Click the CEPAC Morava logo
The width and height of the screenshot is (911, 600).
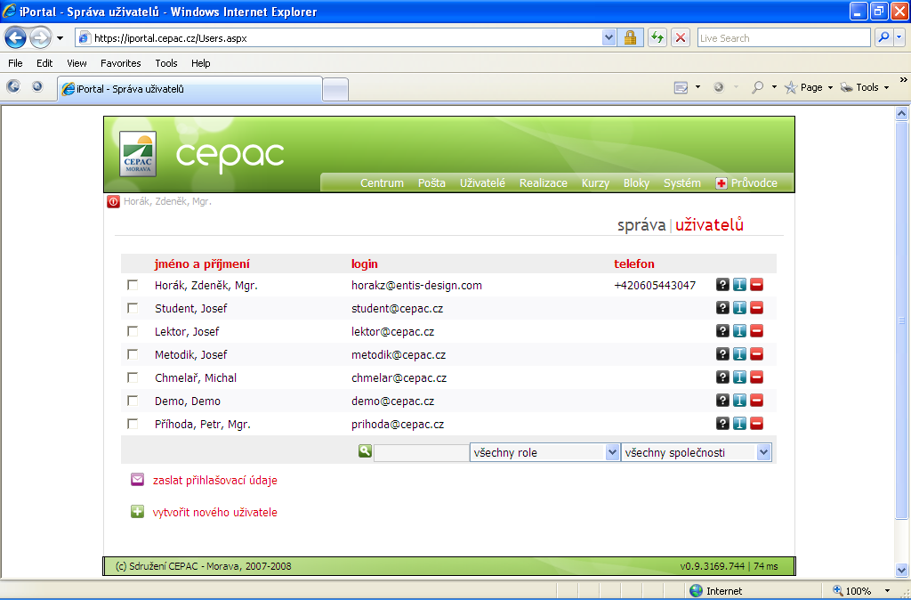coord(138,154)
